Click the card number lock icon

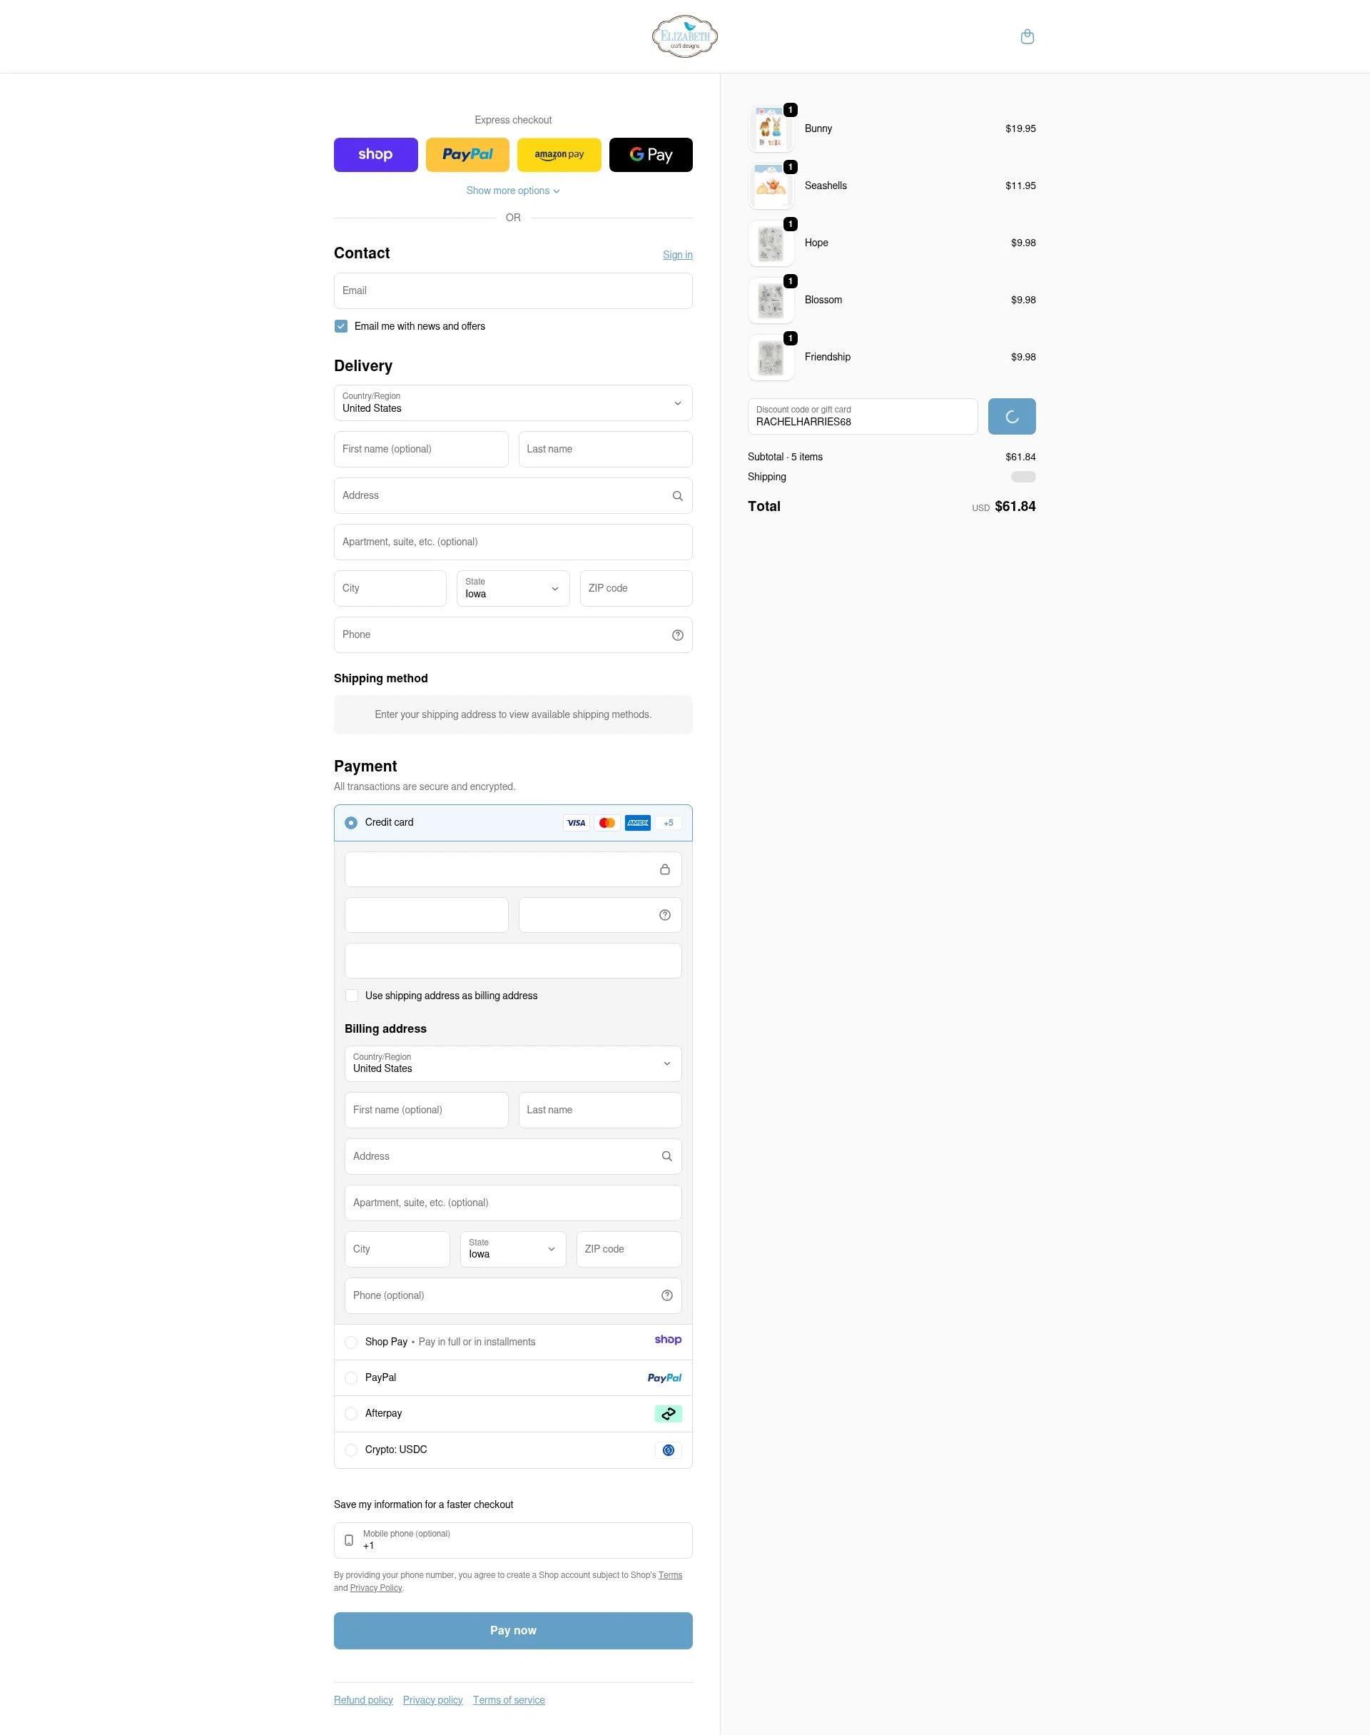(x=664, y=869)
